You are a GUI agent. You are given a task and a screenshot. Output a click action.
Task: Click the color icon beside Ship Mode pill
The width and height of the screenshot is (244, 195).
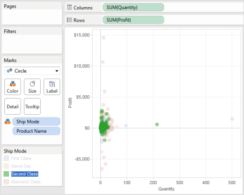tap(8, 121)
